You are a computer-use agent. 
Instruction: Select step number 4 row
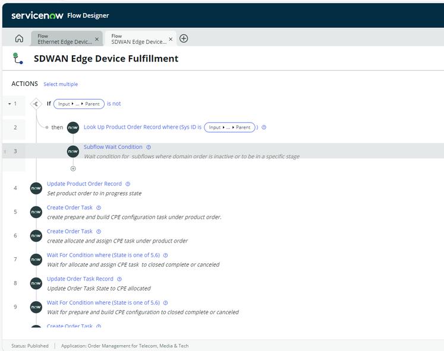[15, 188]
